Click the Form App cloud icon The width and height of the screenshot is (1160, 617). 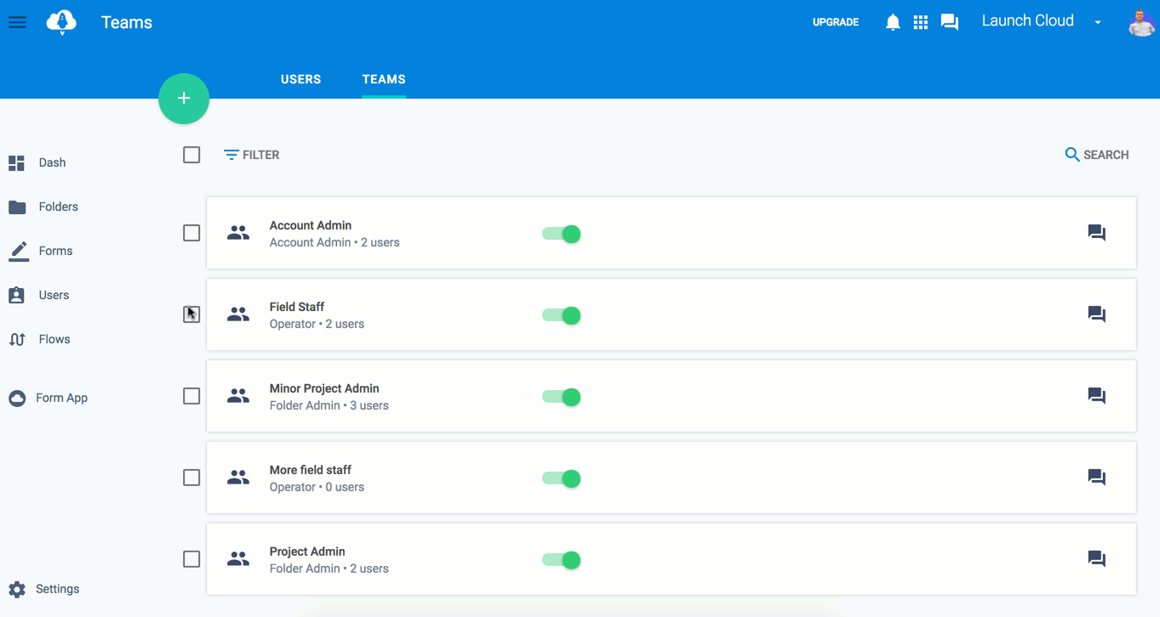click(x=17, y=398)
